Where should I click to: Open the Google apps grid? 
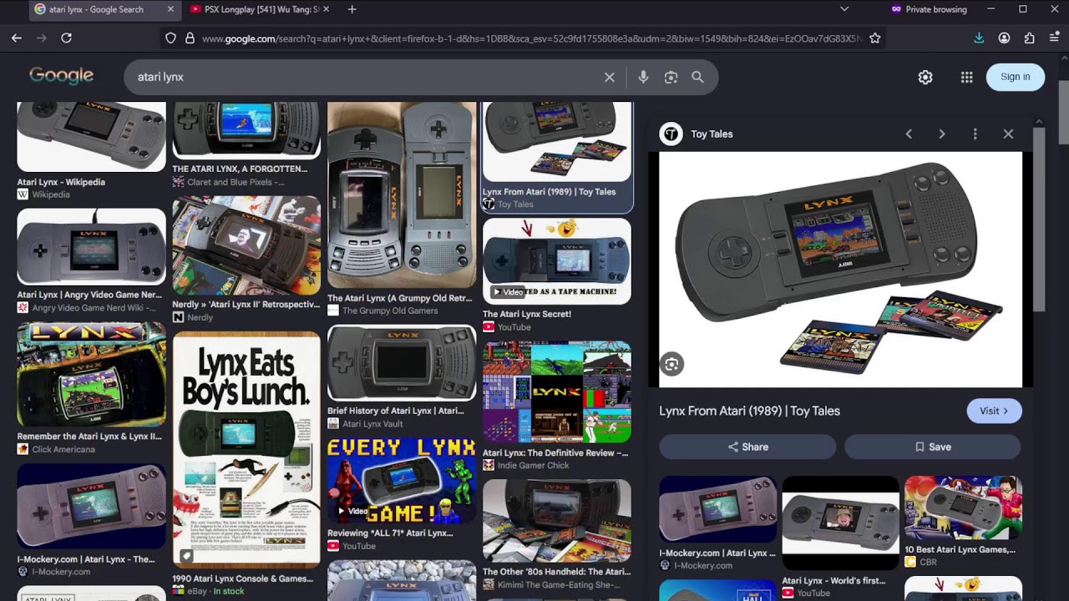[x=966, y=77]
